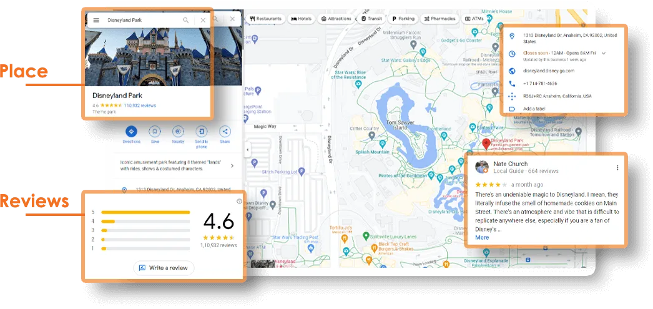Click the 1,10,932 reviews count under 4.6
The width and height of the screenshot is (653, 309).
click(x=218, y=245)
